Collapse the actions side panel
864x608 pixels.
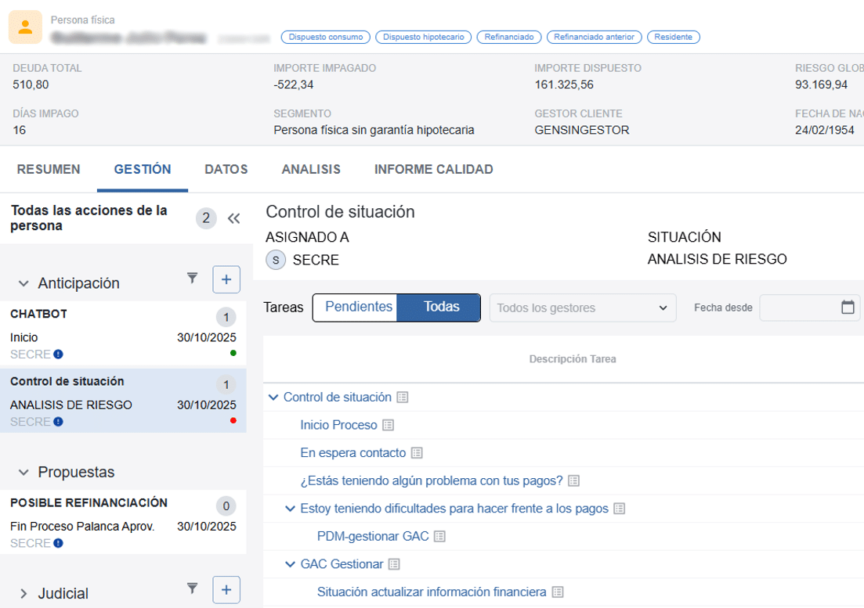[x=233, y=218]
